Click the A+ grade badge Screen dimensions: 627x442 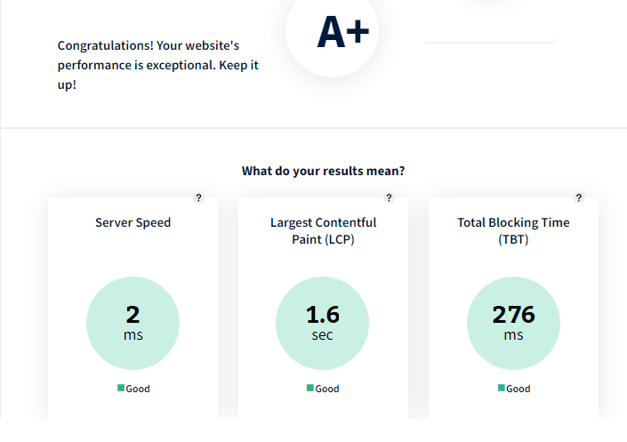pos(333,31)
